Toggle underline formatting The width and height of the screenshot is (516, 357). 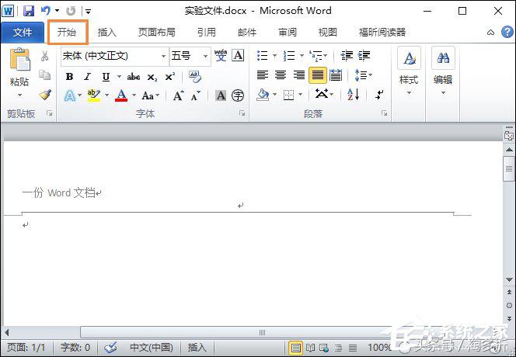(x=106, y=77)
